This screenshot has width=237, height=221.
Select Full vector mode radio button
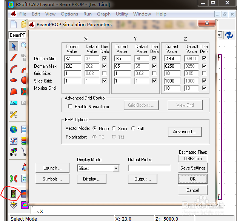coord(133,128)
